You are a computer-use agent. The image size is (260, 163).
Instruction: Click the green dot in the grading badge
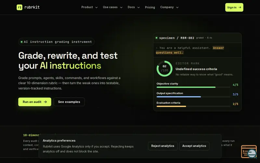click(x=21, y=42)
